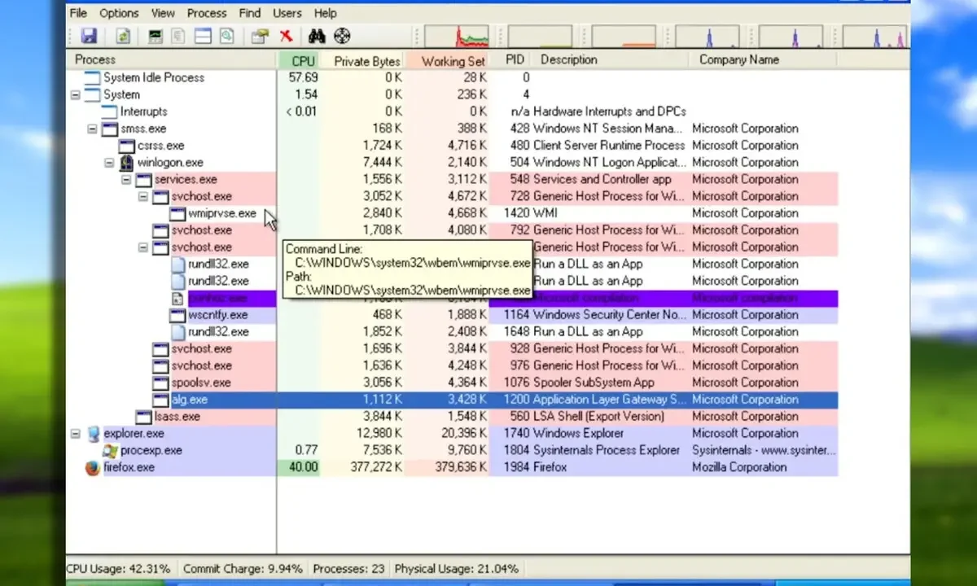Screen dimensions: 977x586
Task: Click the CPU usage history graph in toolbar
Action: tap(457, 37)
